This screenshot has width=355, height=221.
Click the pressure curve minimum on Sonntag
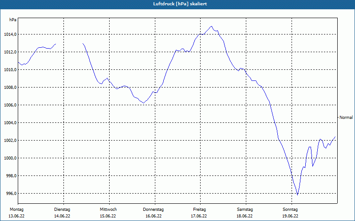click(x=297, y=195)
